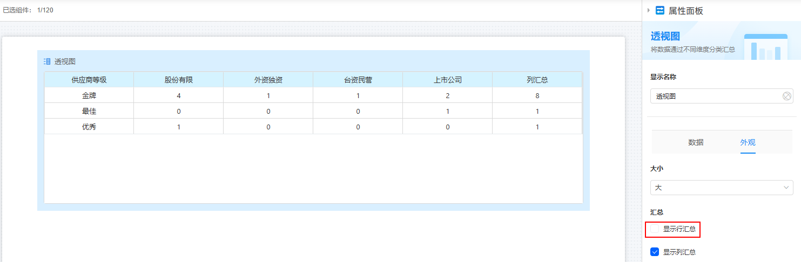Click the 上市公司 value 1 in 最佳 row

coord(448,111)
